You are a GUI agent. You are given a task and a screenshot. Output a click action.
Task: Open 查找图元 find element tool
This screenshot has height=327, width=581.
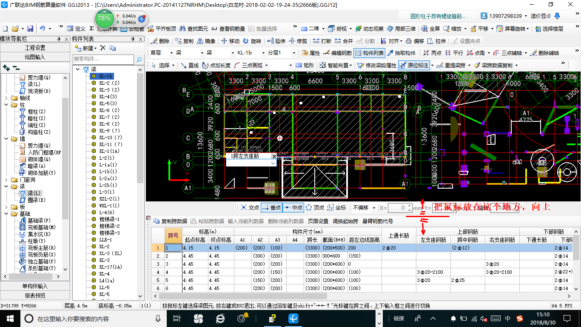point(194,29)
